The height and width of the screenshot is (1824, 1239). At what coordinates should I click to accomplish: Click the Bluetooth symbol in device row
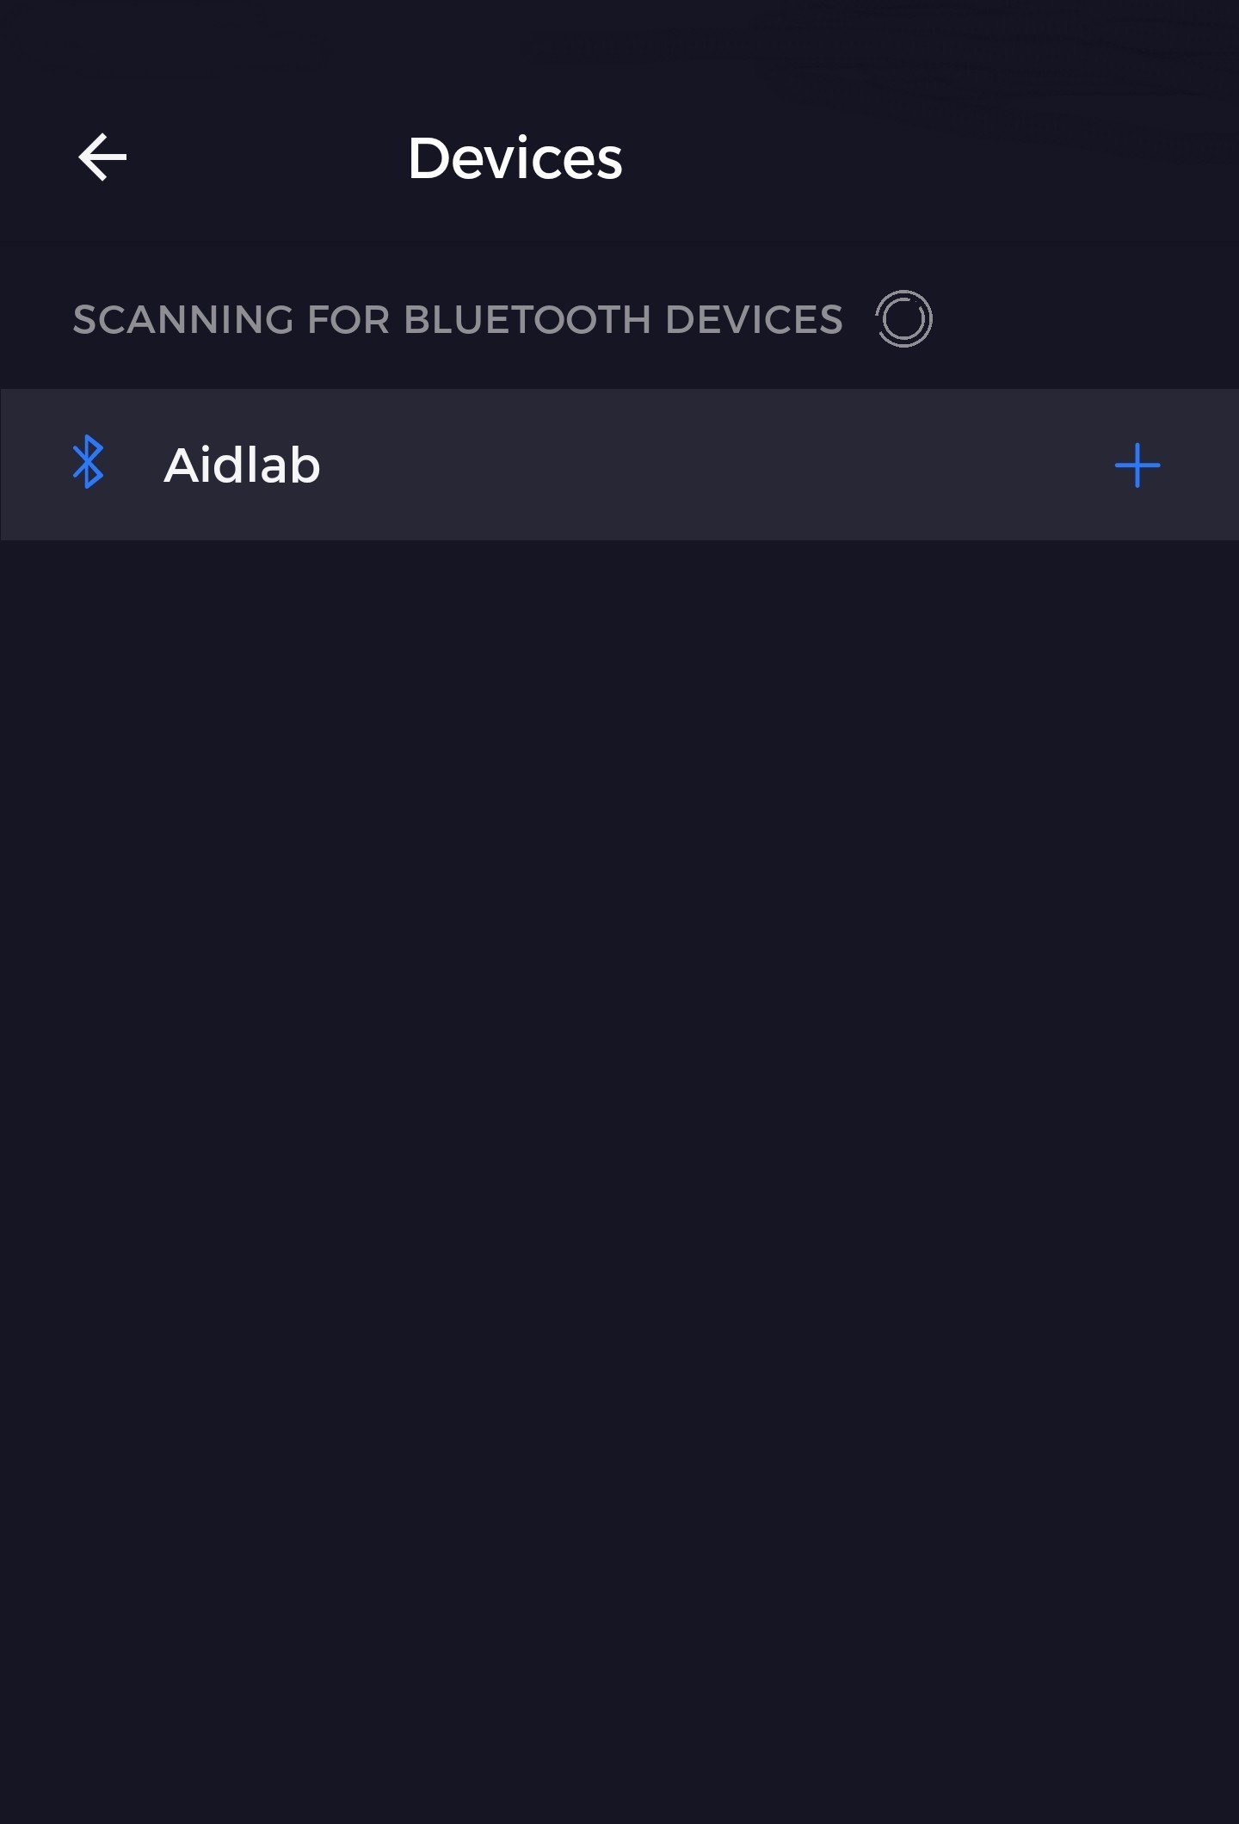tap(88, 462)
